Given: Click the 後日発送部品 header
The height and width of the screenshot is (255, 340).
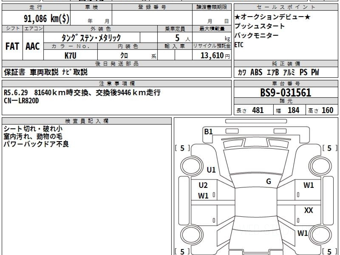Looking at the screenshot, I should pyautogui.click(x=117, y=64).
